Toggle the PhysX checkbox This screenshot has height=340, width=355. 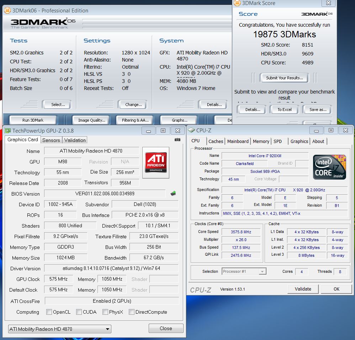click(x=105, y=312)
